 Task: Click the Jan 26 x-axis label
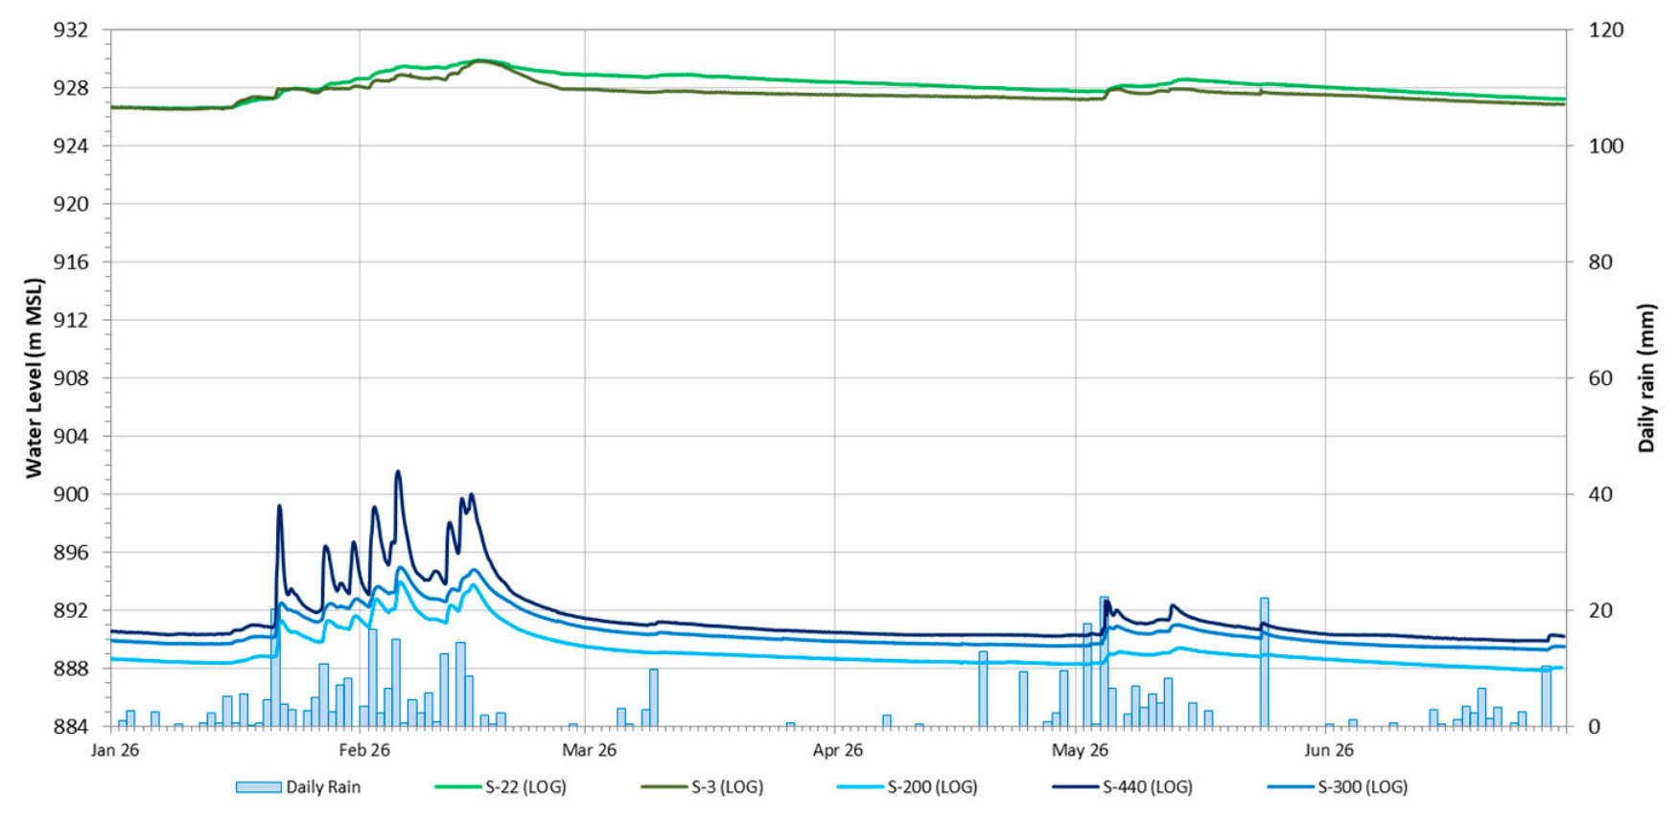point(115,750)
